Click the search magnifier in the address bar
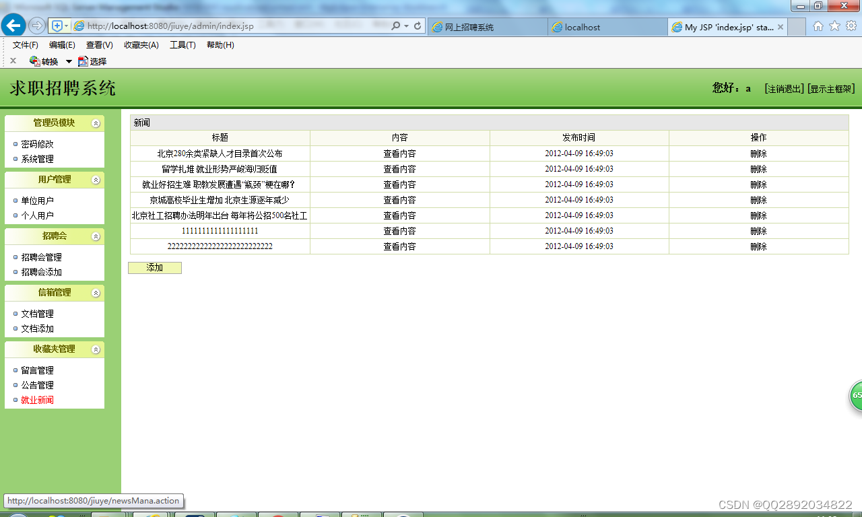Image resolution: width=862 pixels, height=517 pixels. tap(396, 26)
